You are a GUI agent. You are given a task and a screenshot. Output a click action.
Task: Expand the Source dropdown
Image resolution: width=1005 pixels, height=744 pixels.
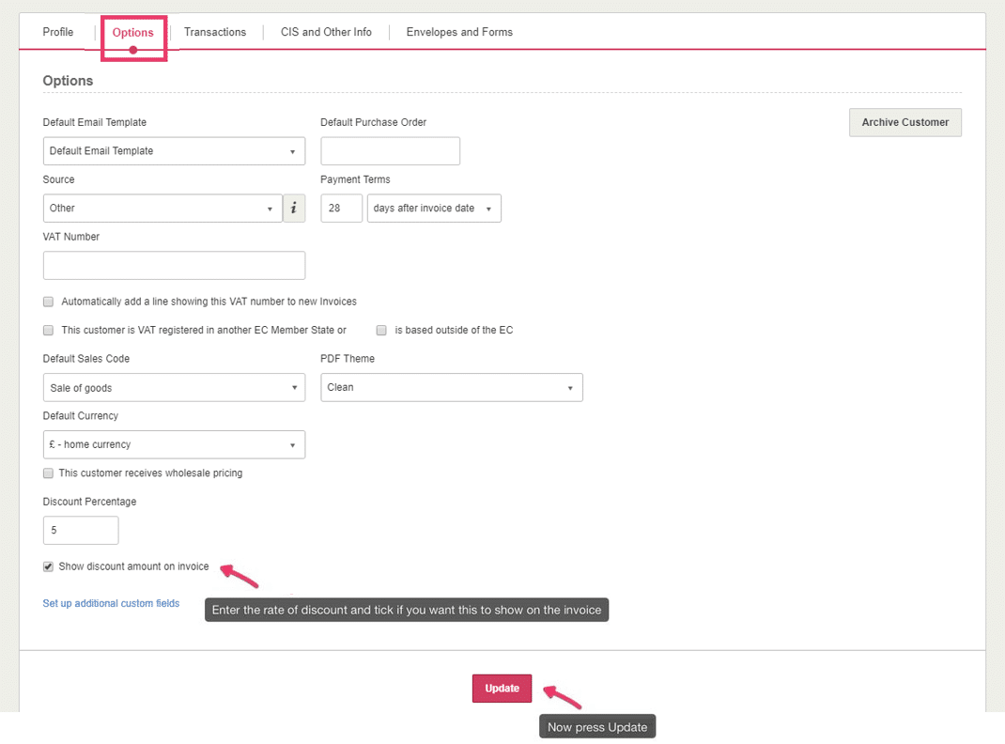click(162, 209)
